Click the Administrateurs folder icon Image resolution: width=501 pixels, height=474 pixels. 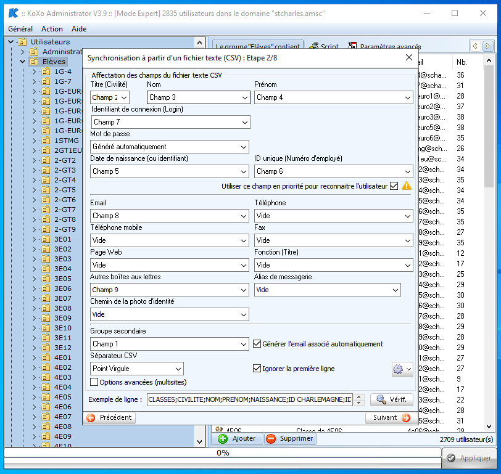pyautogui.click(x=34, y=52)
